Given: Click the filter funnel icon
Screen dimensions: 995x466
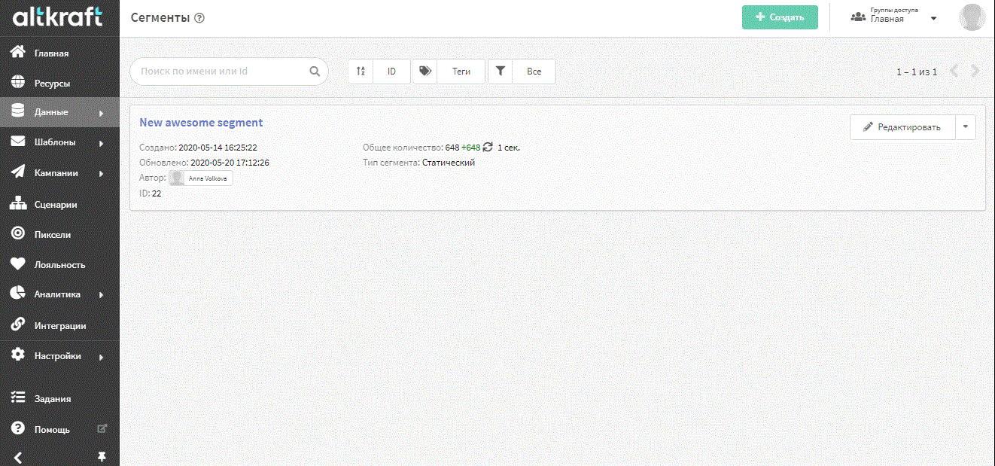Looking at the screenshot, I should click(500, 72).
